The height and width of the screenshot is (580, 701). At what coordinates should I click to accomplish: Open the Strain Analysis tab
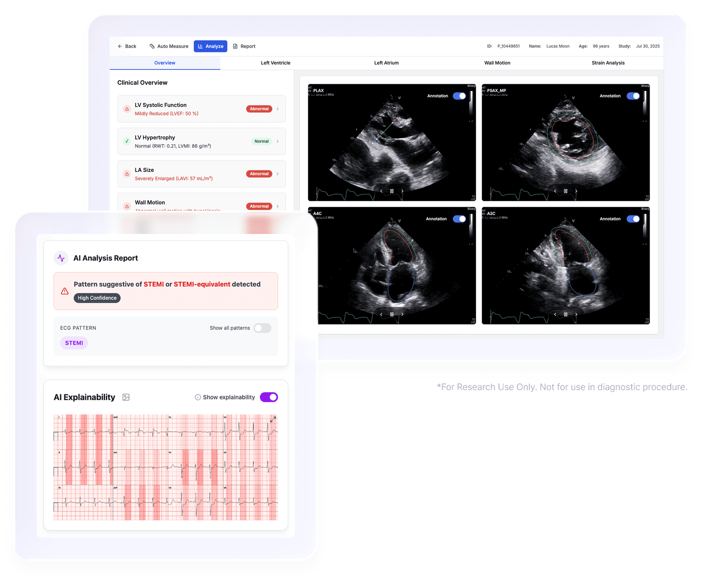[608, 63]
